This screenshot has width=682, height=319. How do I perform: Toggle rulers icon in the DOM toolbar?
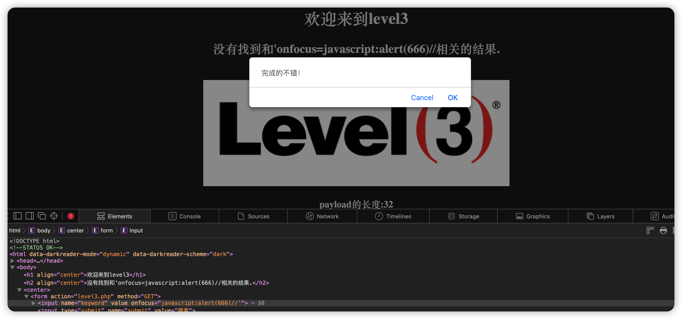click(650, 230)
